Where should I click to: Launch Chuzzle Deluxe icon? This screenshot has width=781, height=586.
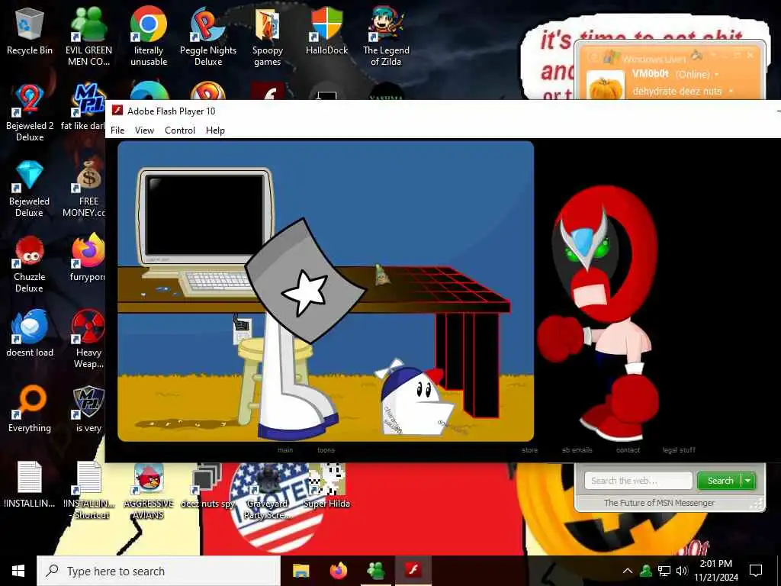coord(30,263)
